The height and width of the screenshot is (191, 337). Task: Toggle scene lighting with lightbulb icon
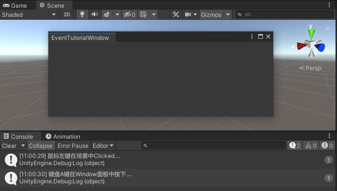click(82, 14)
